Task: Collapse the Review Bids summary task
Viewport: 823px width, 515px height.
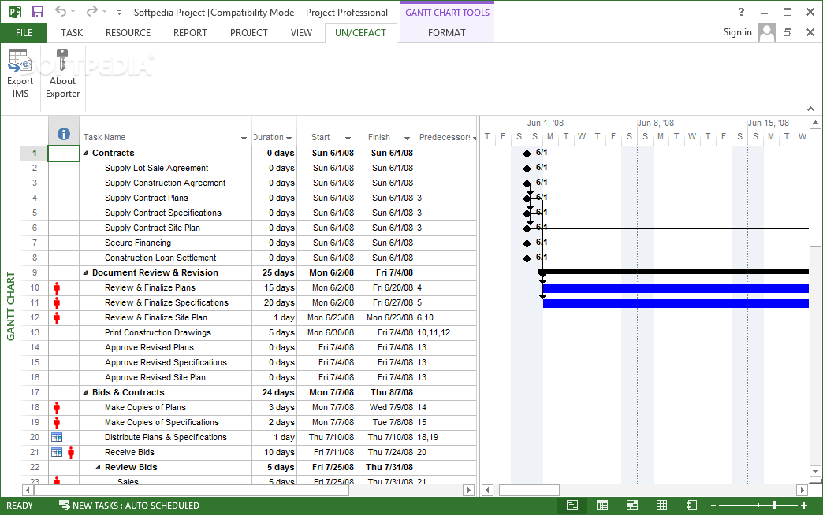Action: (x=99, y=467)
